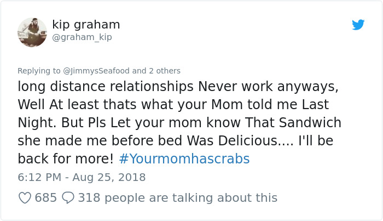Open the #Yourmomhascrabs hashtag
Viewport: 383px width, 221px height.
coord(184,159)
